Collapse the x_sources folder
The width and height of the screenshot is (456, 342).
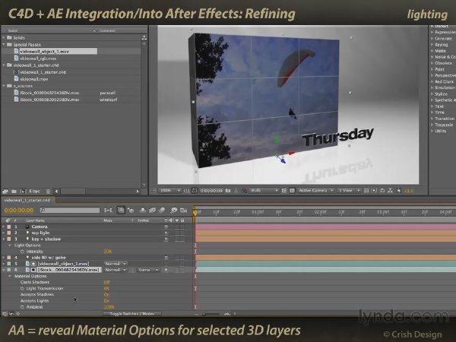4,86
